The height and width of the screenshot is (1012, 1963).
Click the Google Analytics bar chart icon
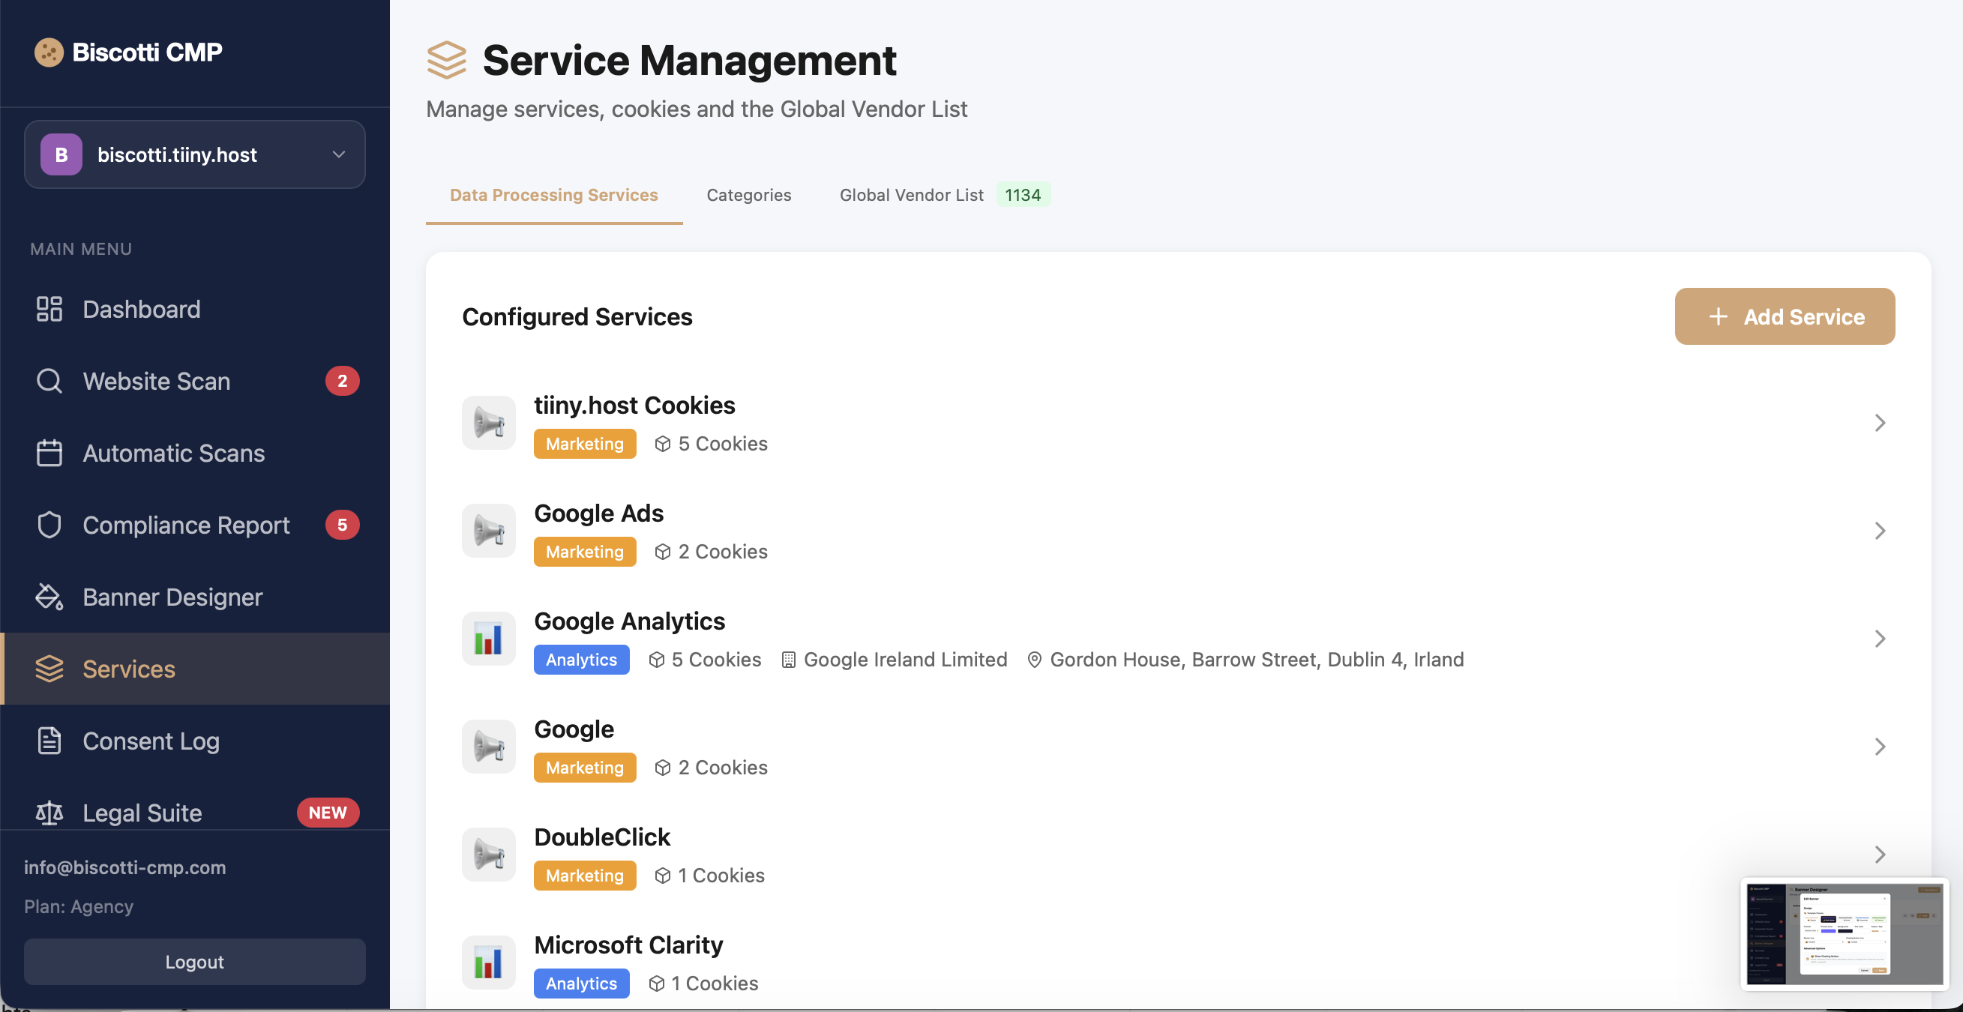click(488, 639)
